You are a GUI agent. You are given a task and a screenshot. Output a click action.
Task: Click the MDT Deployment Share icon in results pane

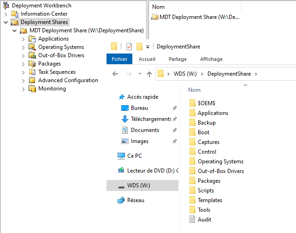(155, 17)
